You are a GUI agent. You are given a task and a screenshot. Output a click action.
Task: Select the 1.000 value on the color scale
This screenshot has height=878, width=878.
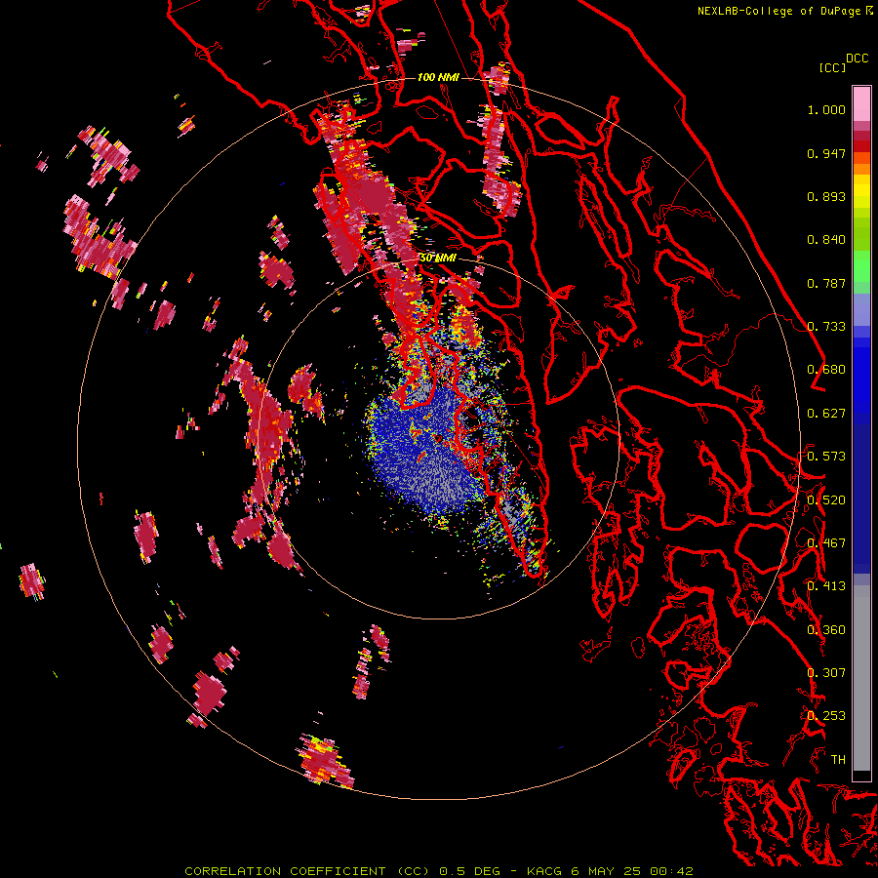pyautogui.click(x=826, y=110)
